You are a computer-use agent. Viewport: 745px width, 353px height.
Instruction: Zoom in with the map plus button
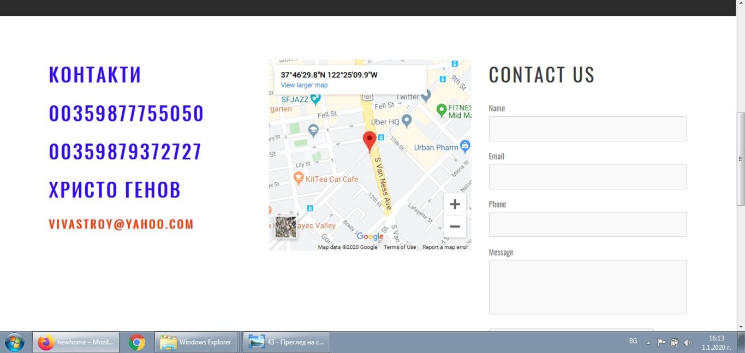pyautogui.click(x=455, y=205)
